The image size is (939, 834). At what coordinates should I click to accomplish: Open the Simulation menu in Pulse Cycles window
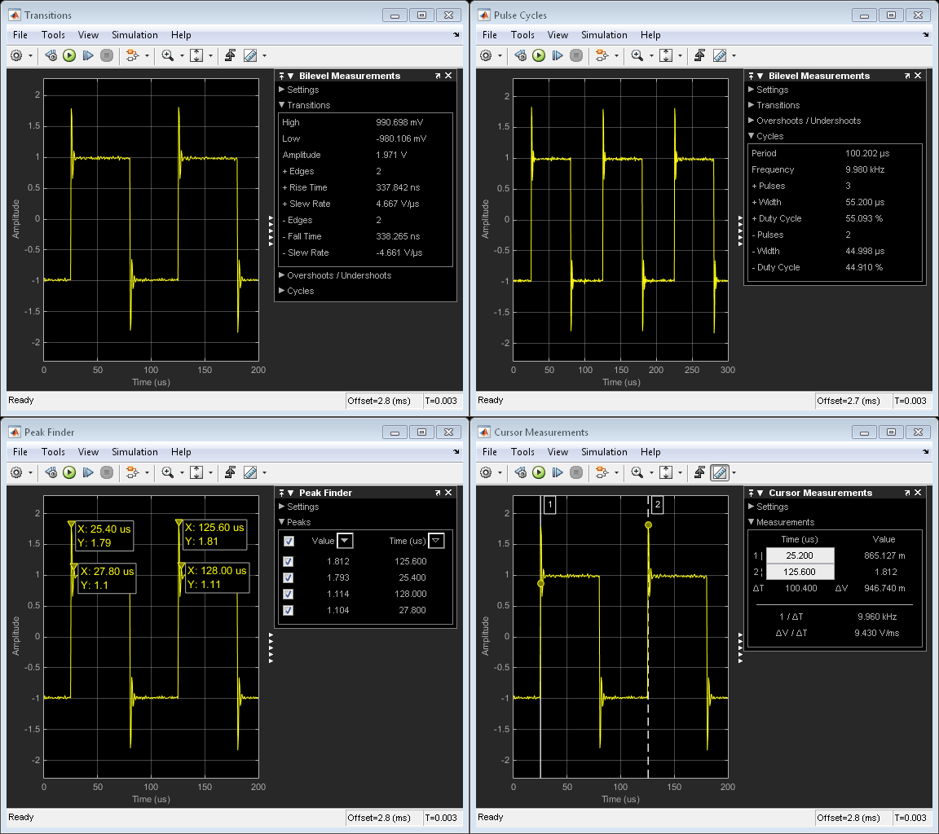(604, 35)
